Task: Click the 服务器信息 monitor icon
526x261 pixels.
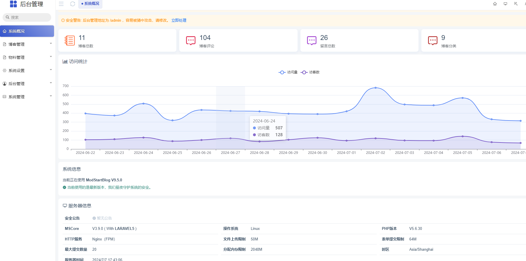Action: pos(65,206)
